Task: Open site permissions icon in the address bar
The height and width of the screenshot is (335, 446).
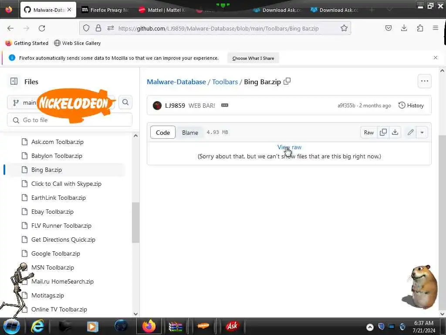Action: tap(111, 28)
